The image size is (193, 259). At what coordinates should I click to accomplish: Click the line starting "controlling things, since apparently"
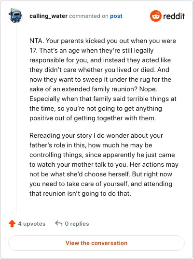[102, 155]
